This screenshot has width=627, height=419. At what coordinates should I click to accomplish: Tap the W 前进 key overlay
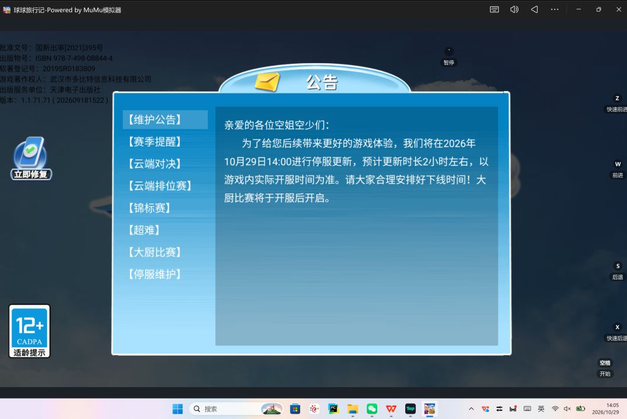pyautogui.click(x=618, y=170)
